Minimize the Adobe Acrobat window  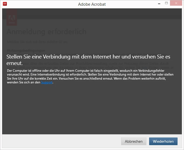tap(159, 4)
